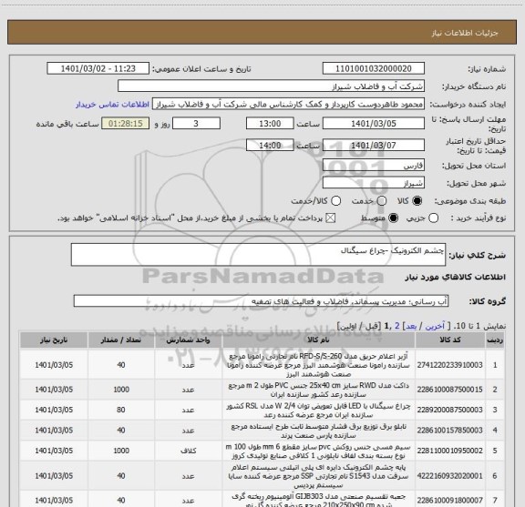Open buyer contact info link اطلاعات تماس خریدار

click(112, 105)
